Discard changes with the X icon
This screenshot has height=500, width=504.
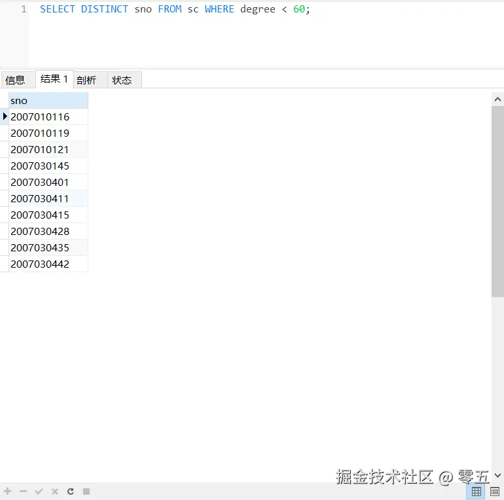(55, 491)
